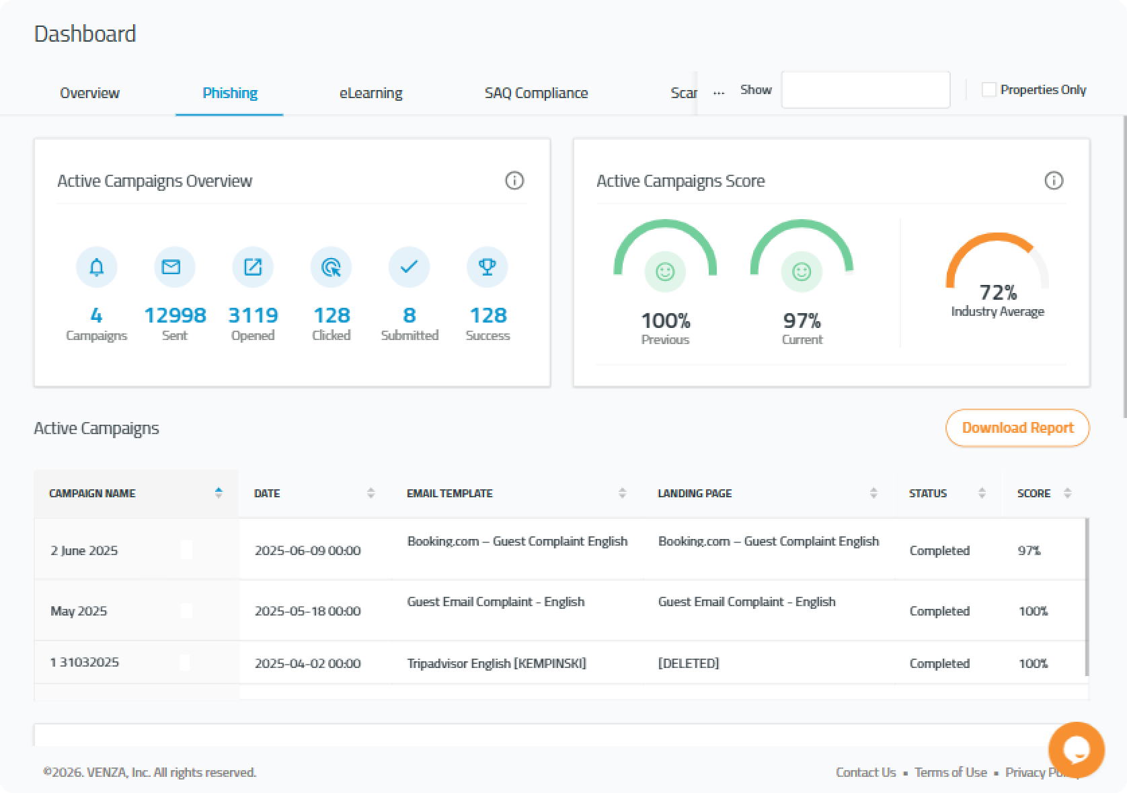Image resolution: width=1127 pixels, height=793 pixels.
Task: Click the Submitted checkmark icon
Action: coord(409,267)
